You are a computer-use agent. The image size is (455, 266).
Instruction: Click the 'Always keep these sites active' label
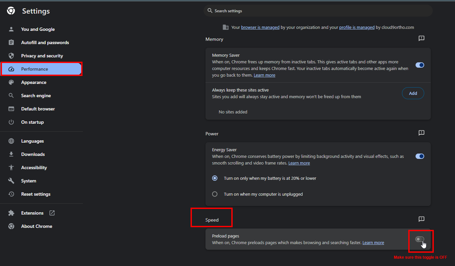point(240,90)
